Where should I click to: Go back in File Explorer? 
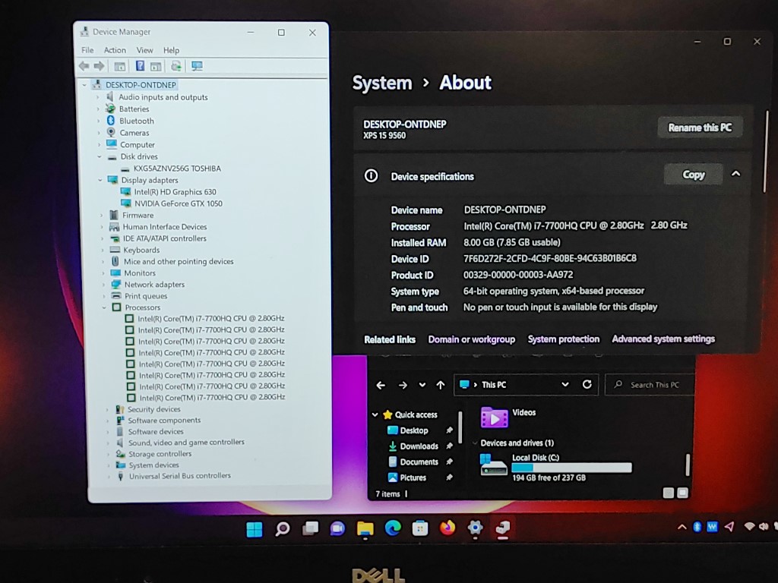pyautogui.click(x=381, y=385)
